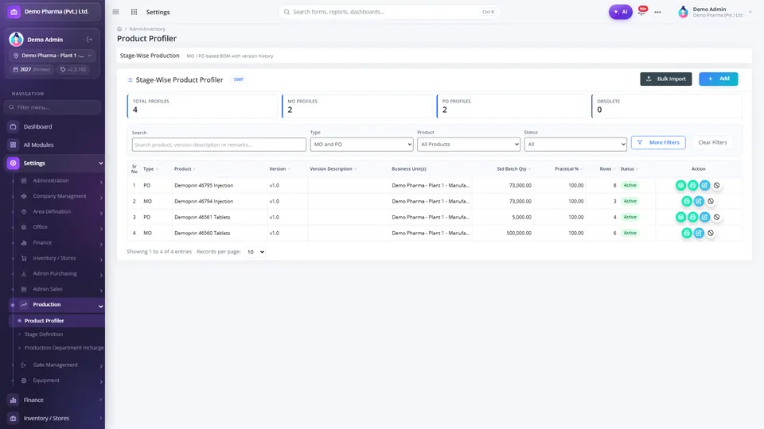The image size is (764, 429).
Task: Expand the Finance submenu under Settings
Action: [61, 243]
